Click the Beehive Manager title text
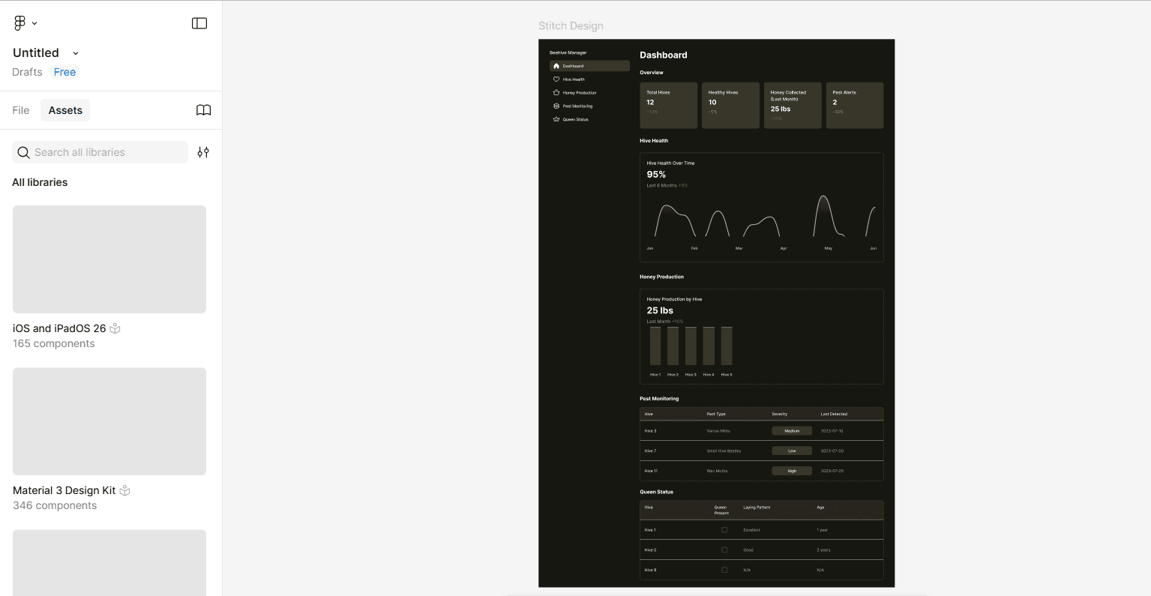This screenshot has height=596, width=1151. [x=568, y=52]
